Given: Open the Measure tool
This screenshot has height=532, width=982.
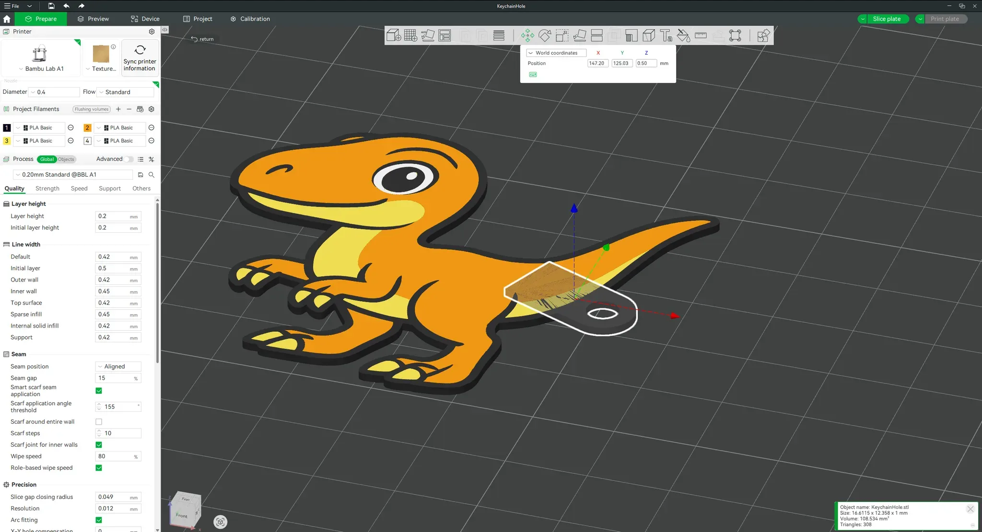Looking at the screenshot, I should click(701, 35).
